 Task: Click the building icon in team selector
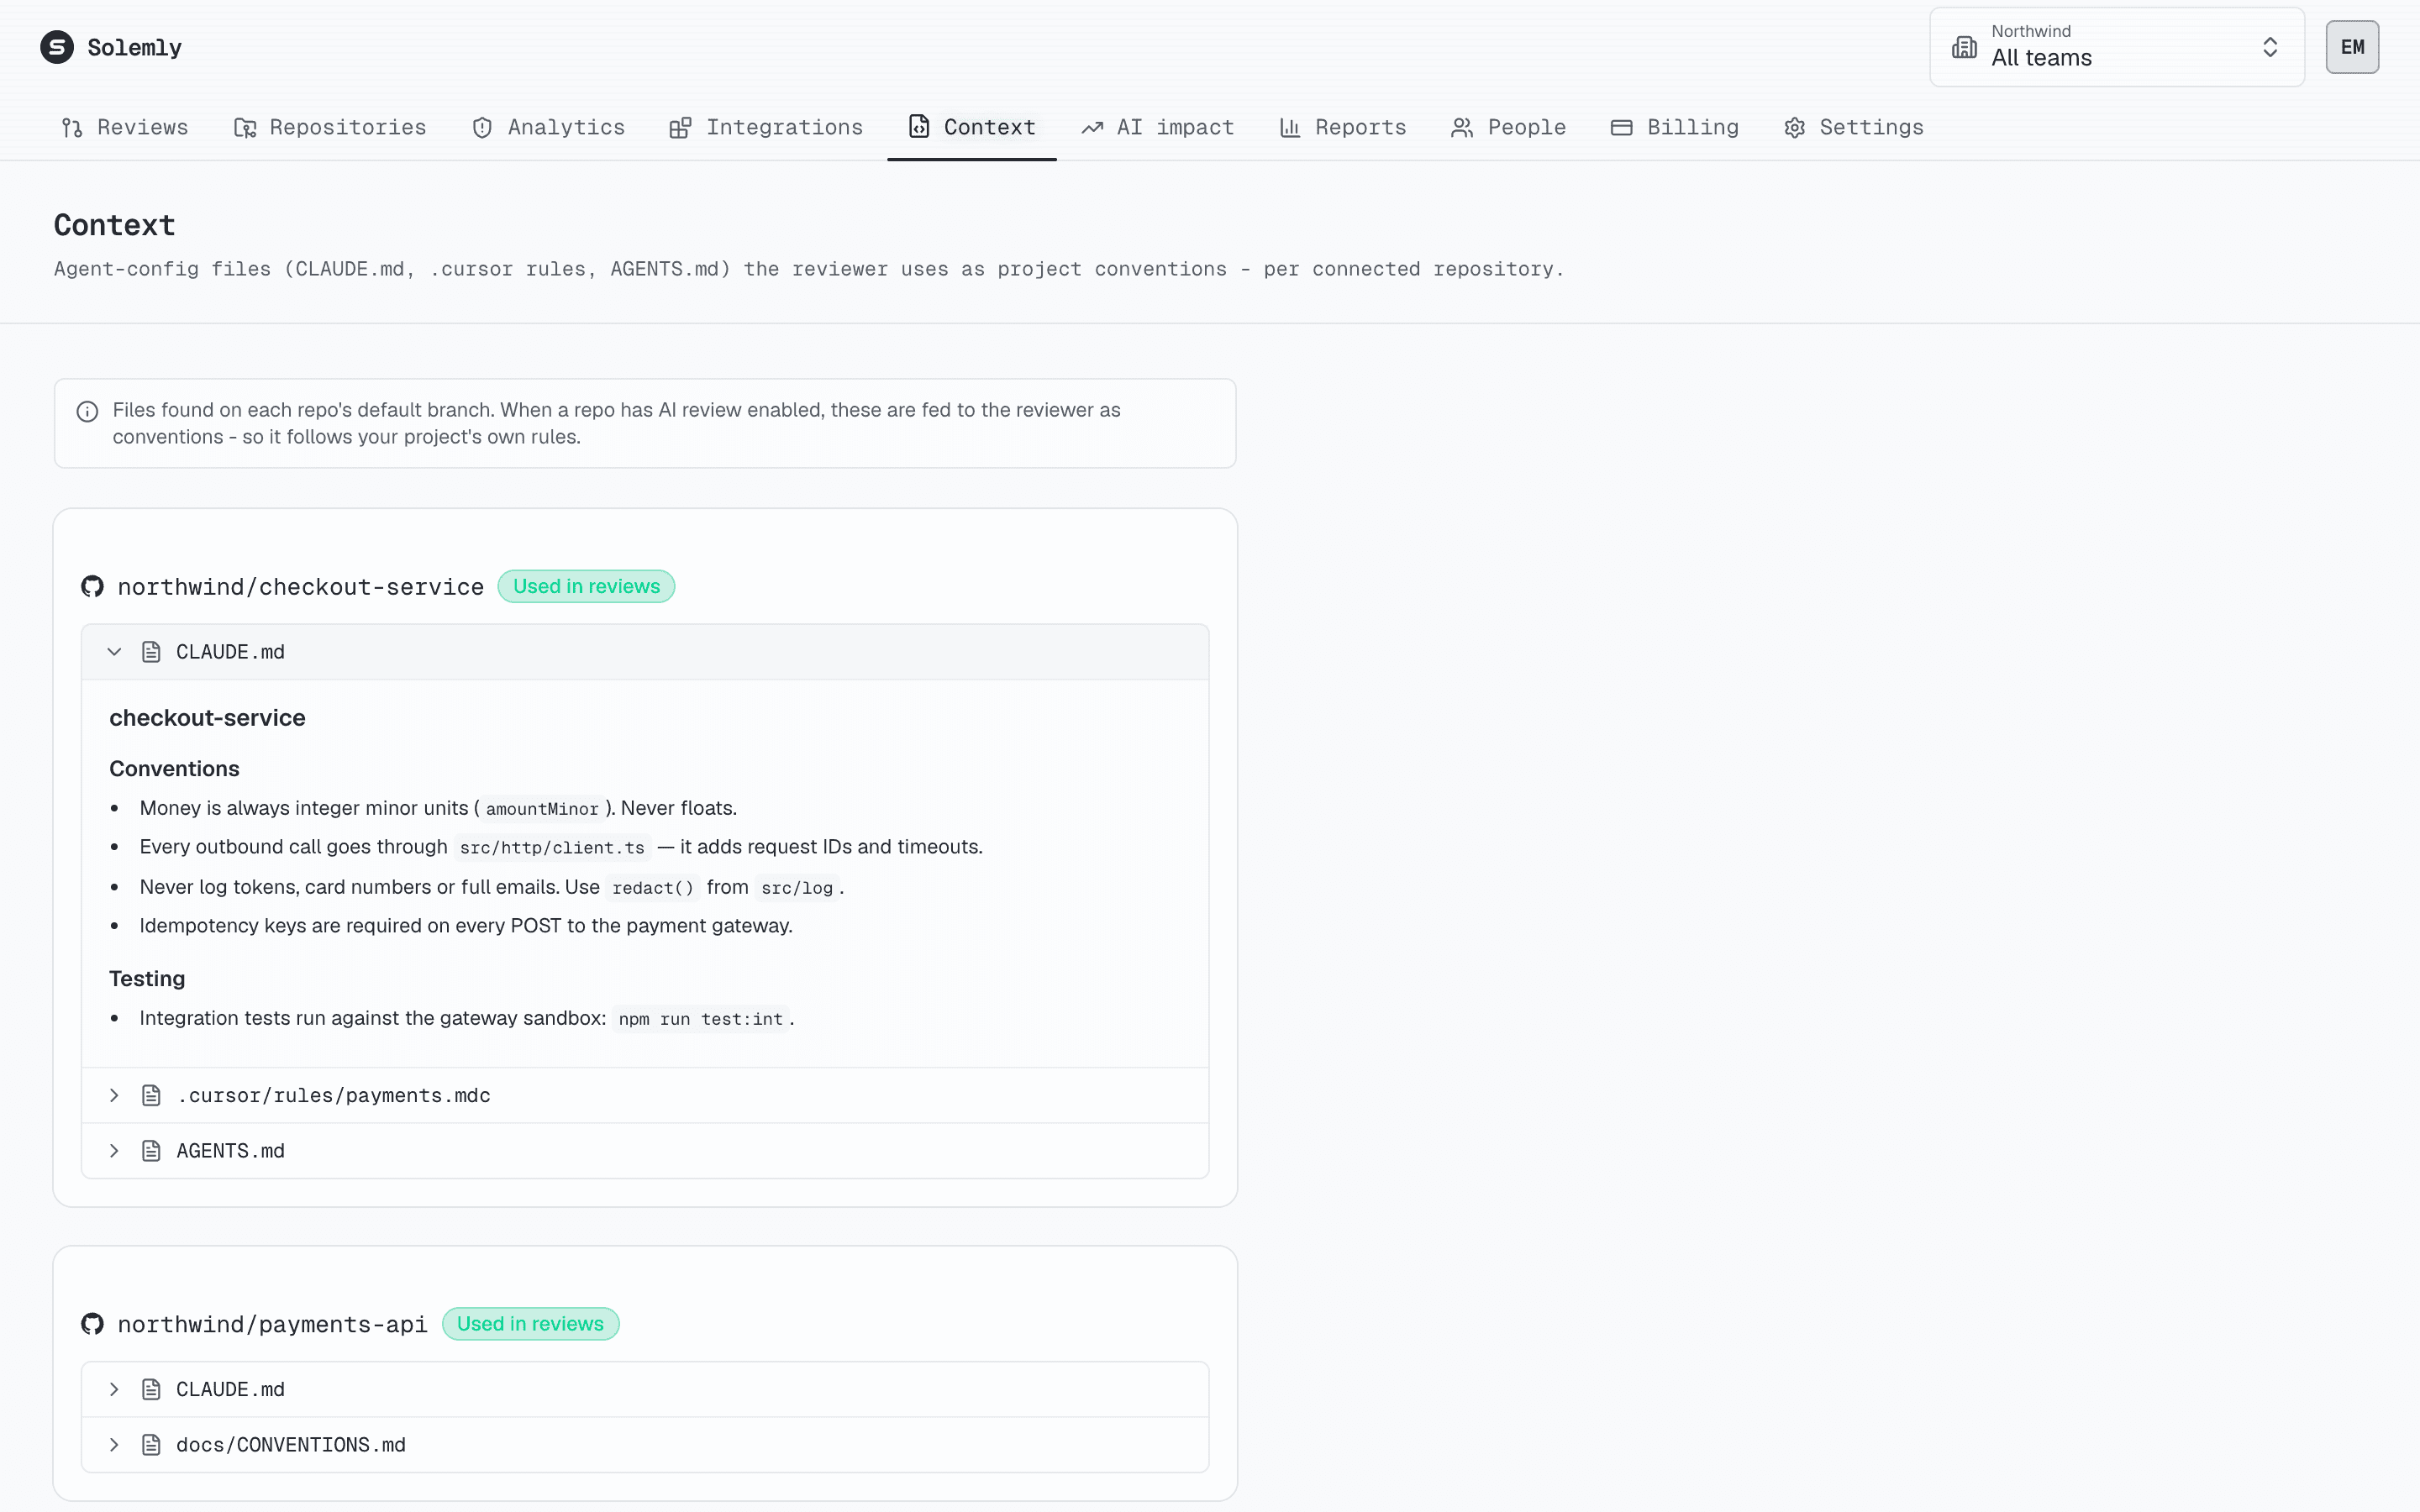(x=1964, y=47)
